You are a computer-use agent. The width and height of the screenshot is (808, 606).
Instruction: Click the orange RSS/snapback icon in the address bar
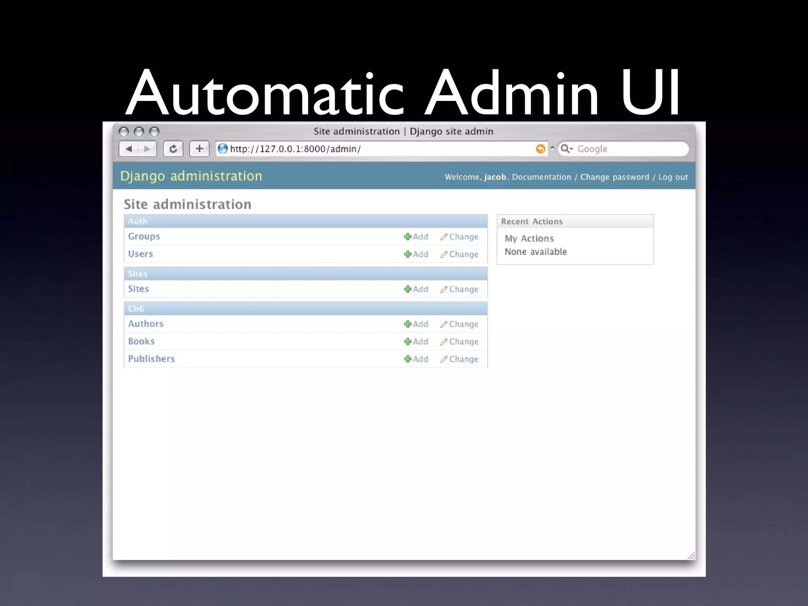coord(541,149)
